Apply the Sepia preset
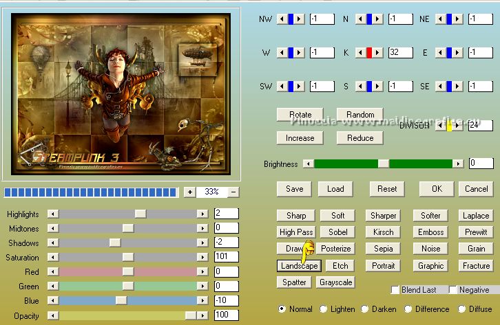500x325 pixels. (x=384, y=249)
